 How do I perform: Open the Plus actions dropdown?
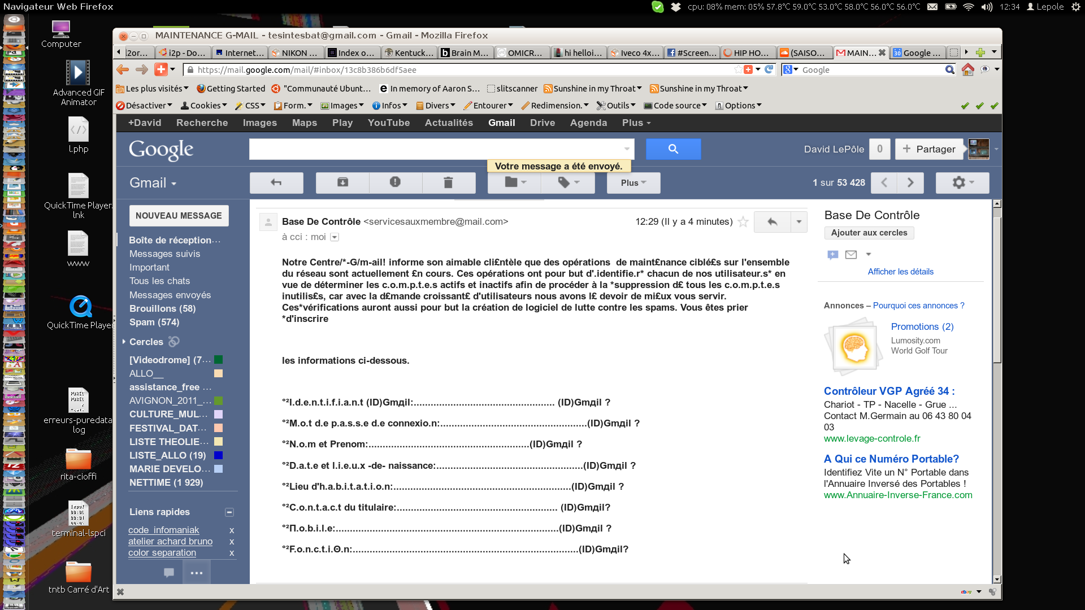633,182
